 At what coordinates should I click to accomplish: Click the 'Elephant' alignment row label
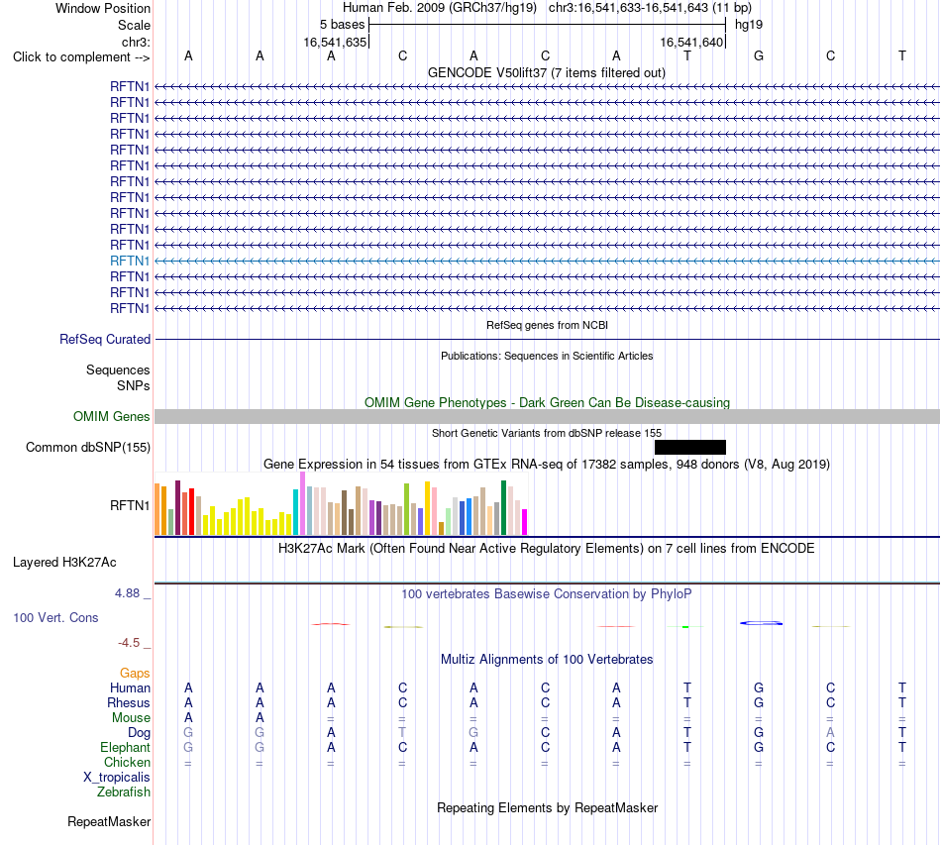coord(125,747)
